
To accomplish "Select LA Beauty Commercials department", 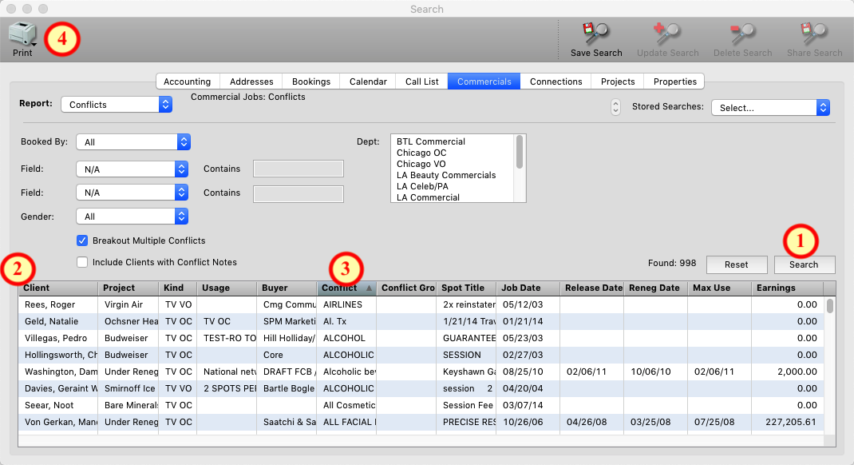I will 446,175.
